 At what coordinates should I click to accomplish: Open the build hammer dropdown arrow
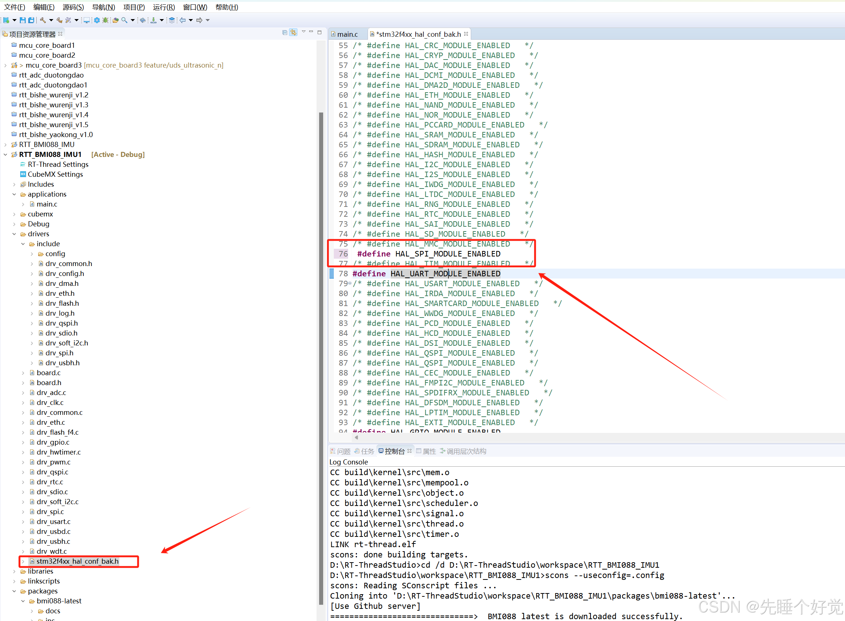tap(51, 20)
